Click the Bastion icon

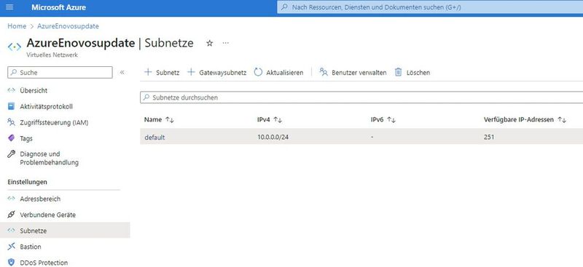tap(11, 247)
